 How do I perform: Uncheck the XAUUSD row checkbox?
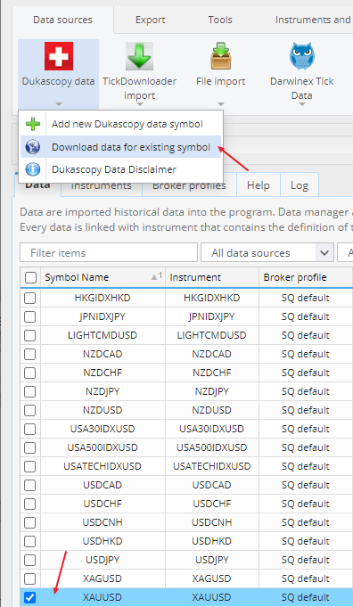coord(29,597)
